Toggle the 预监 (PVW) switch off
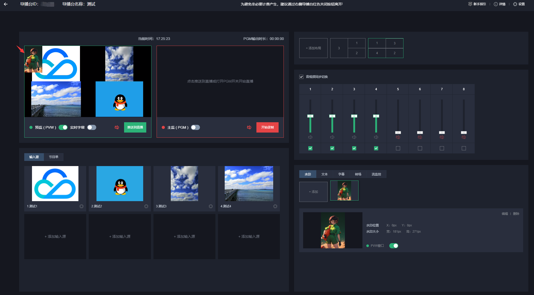Image resolution: width=534 pixels, height=295 pixels. tap(63, 127)
